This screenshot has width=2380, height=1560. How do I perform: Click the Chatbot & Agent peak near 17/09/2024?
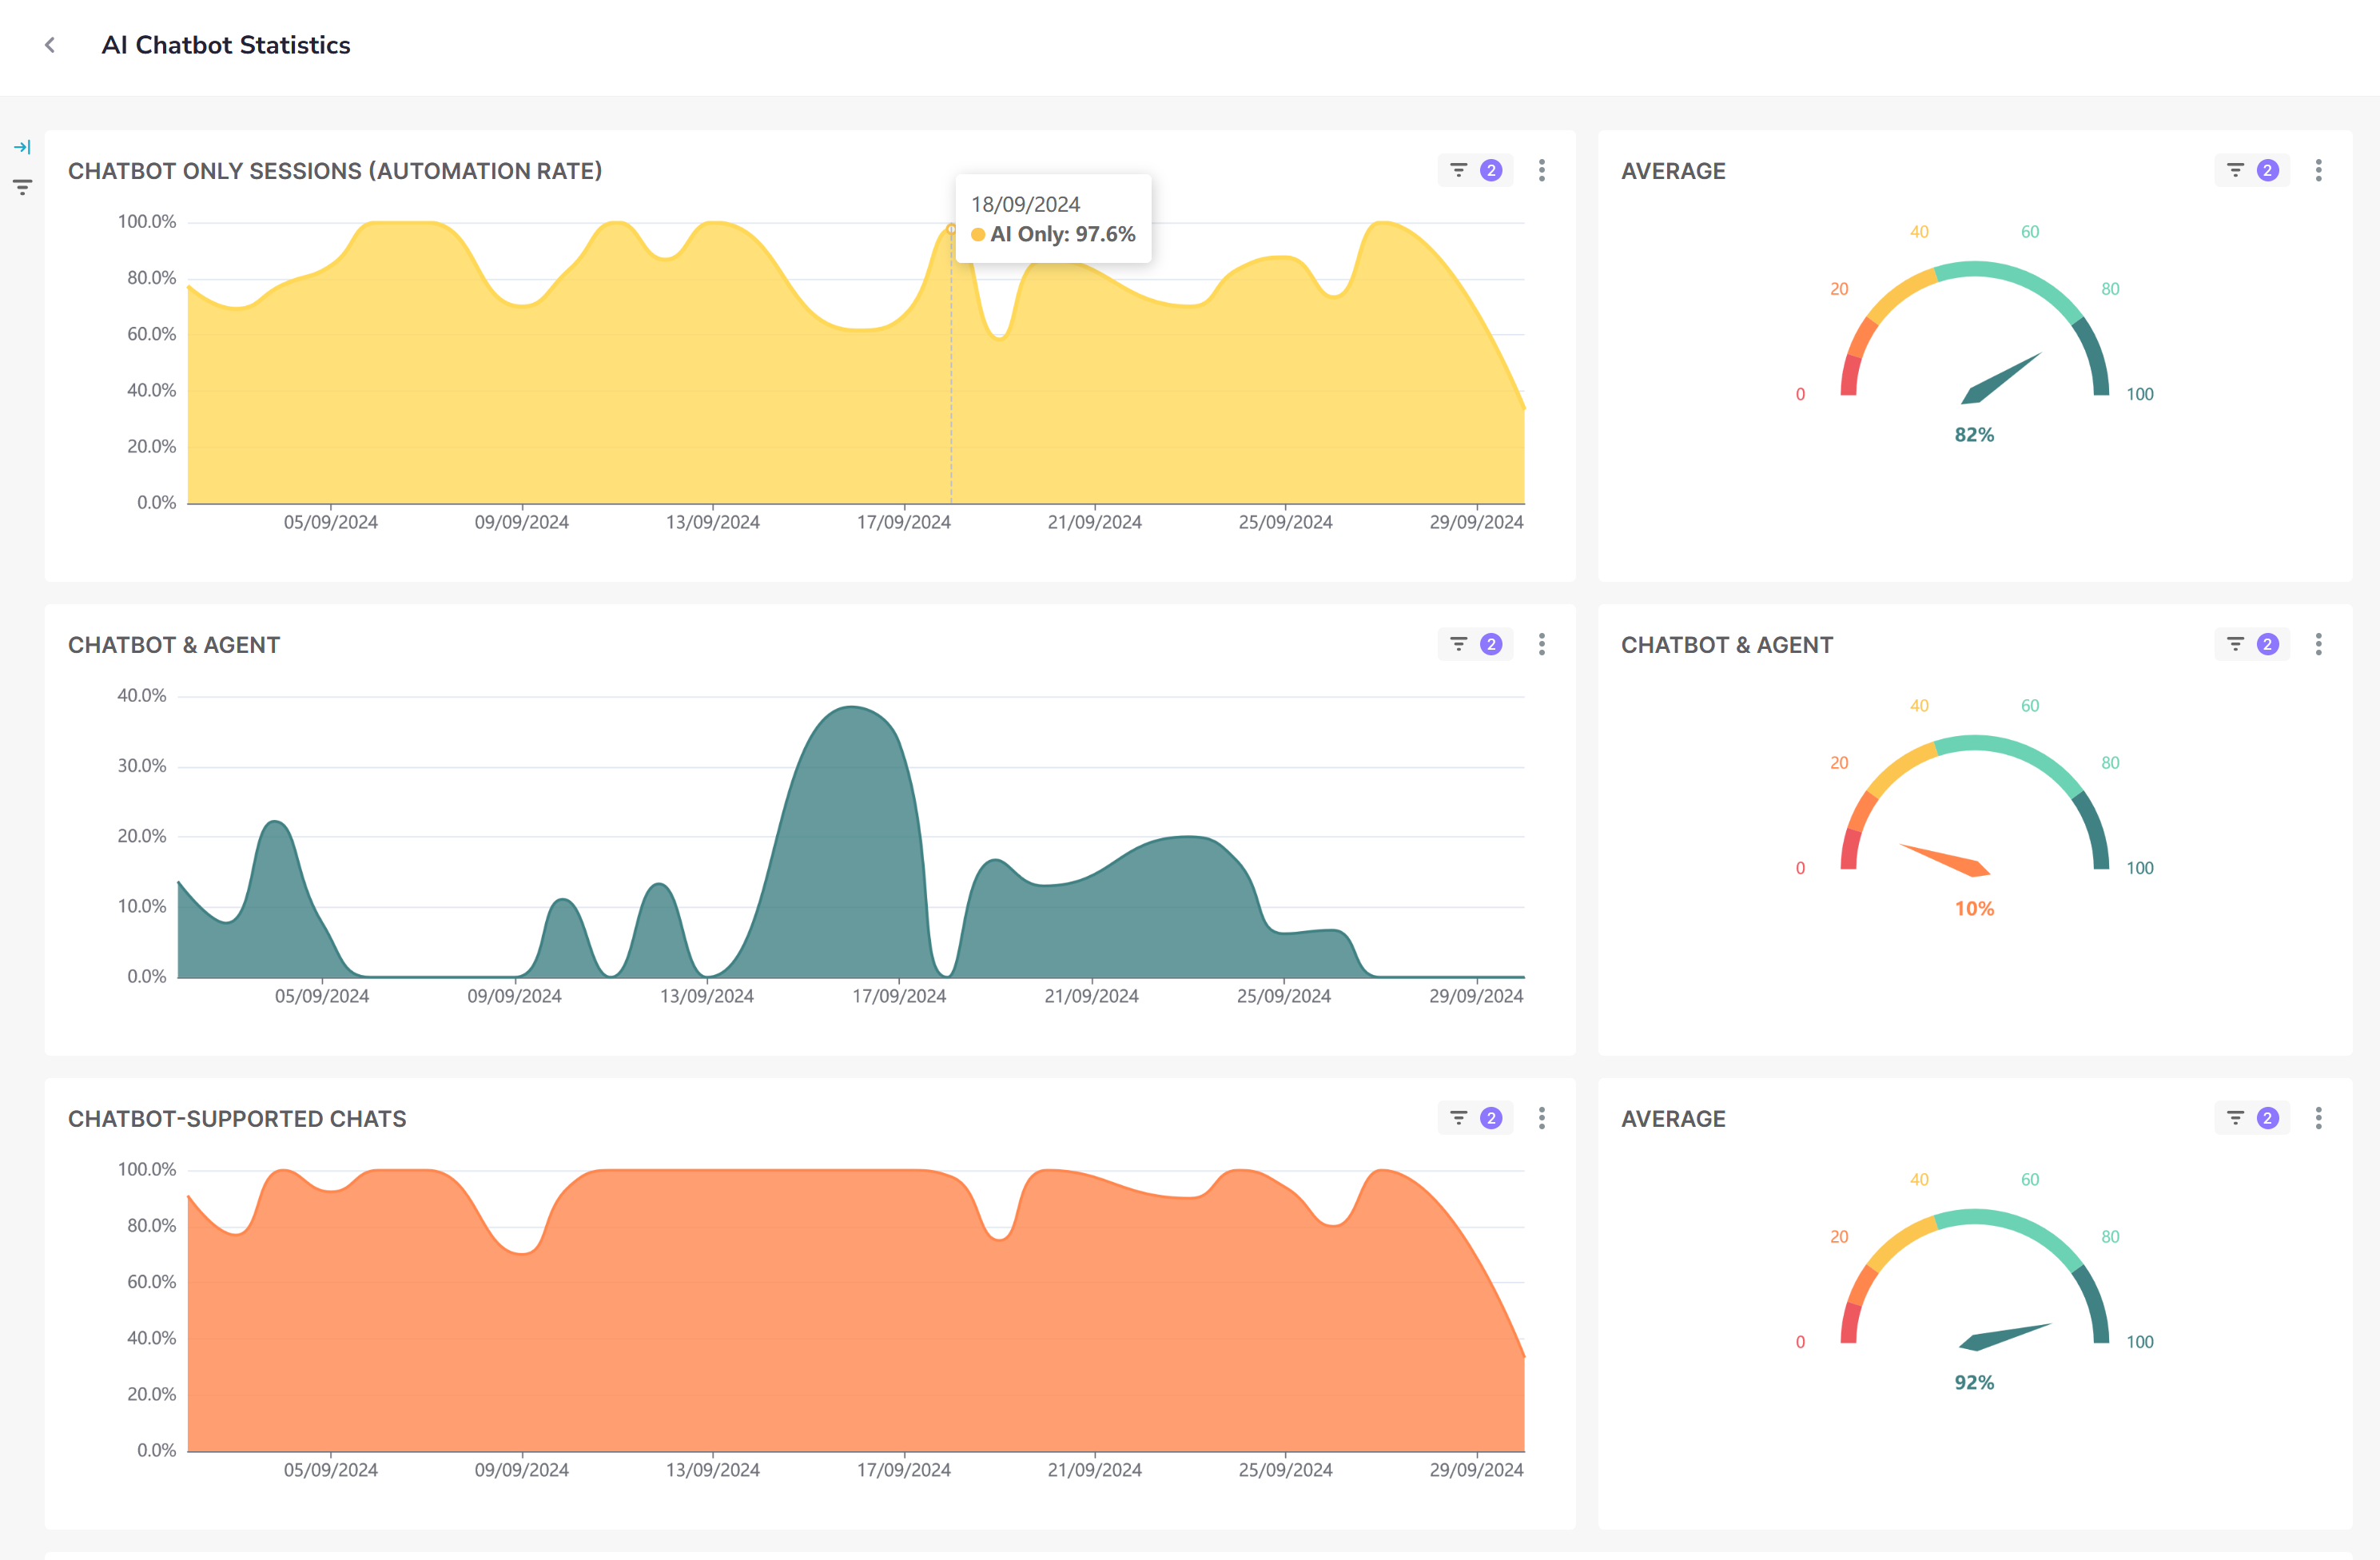click(x=851, y=708)
